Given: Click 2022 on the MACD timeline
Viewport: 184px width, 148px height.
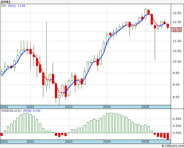Looking at the screenshot, I should (30, 141).
